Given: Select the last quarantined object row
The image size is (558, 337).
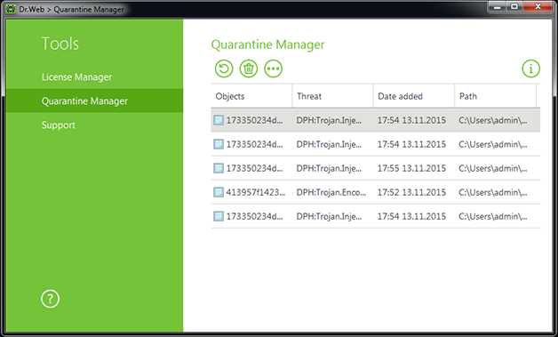Looking at the screenshot, I should coord(376,216).
